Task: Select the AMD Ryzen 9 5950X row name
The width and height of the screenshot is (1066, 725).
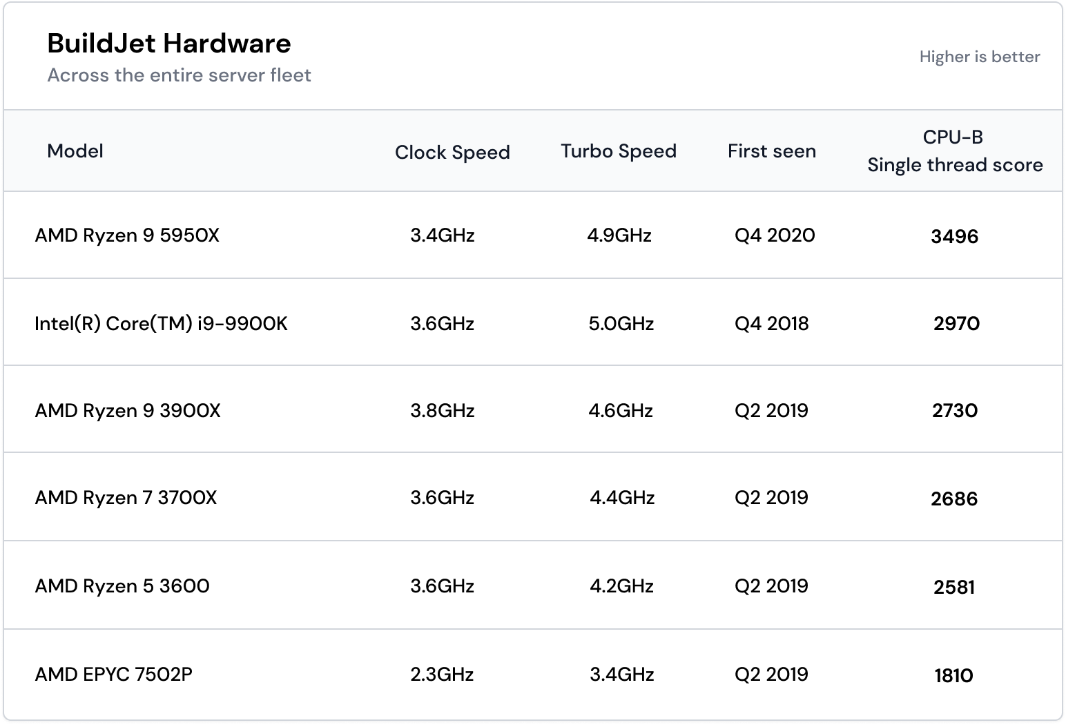Action: click(127, 235)
